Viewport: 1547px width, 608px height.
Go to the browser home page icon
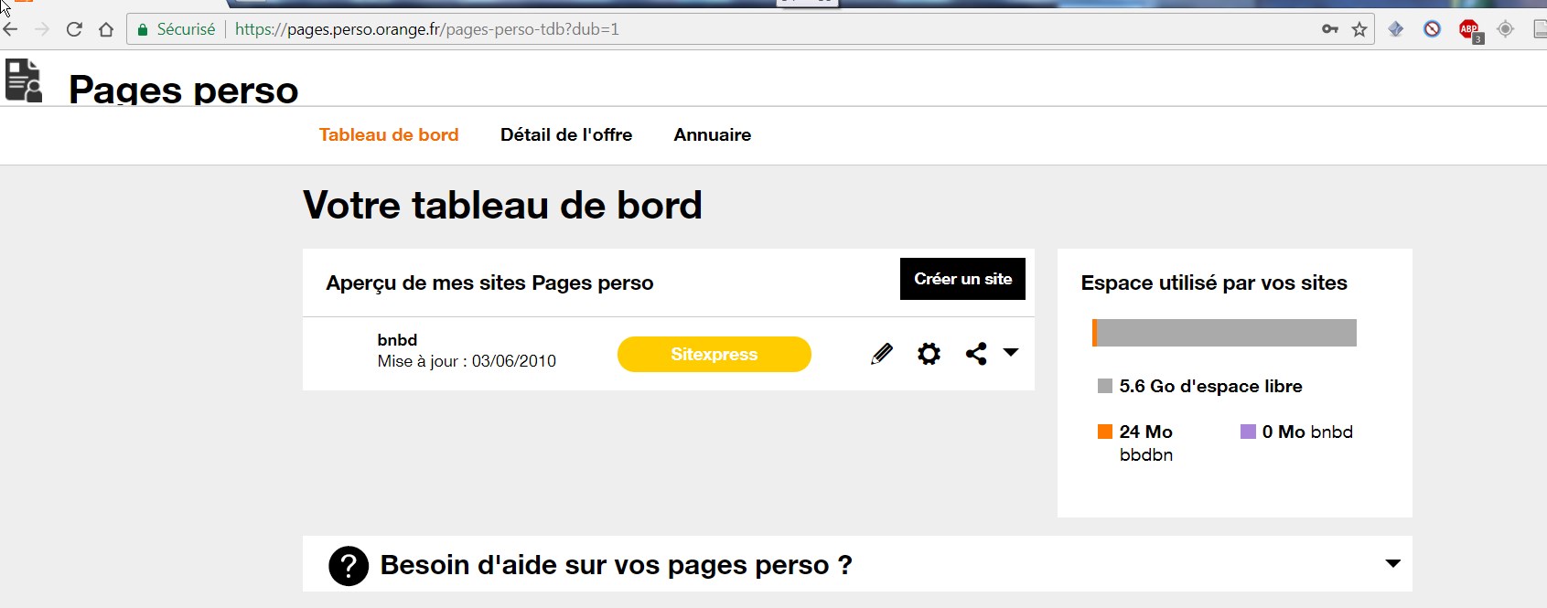[106, 29]
